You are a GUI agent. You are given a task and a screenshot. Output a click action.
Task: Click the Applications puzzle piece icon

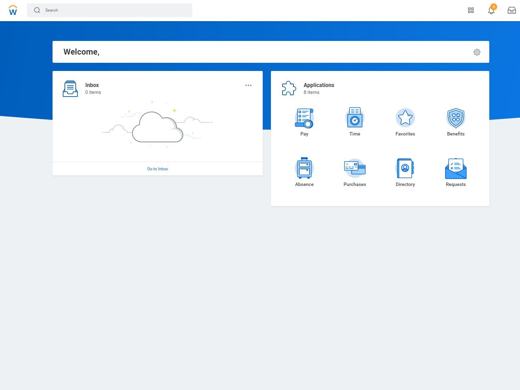pyautogui.click(x=289, y=88)
